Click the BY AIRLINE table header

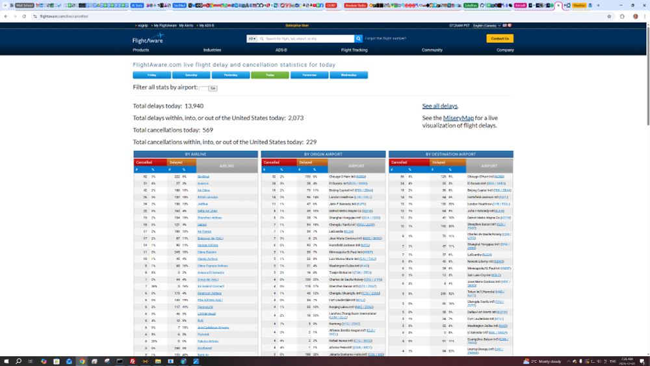[196, 154]
